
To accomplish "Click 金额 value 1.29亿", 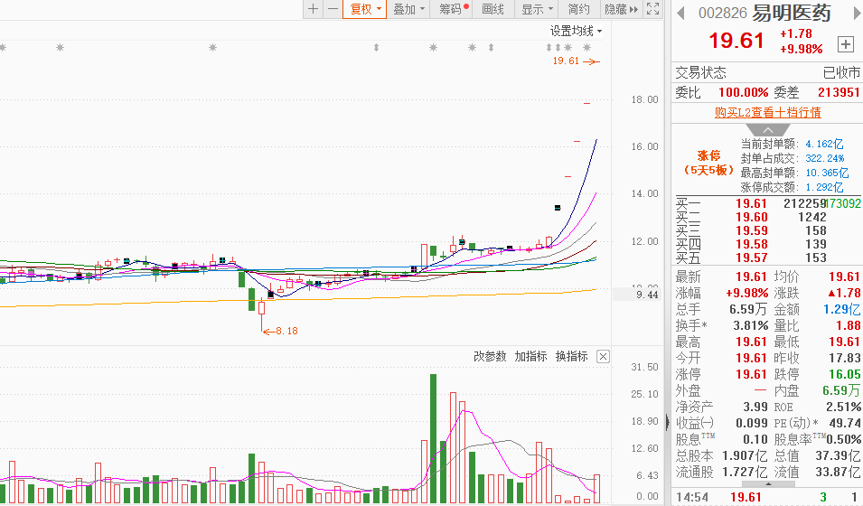I will [841, 309].
